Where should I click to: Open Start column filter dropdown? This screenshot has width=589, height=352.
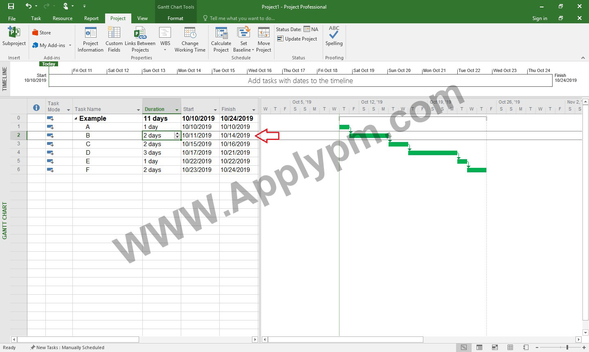(x=215, y=110)
